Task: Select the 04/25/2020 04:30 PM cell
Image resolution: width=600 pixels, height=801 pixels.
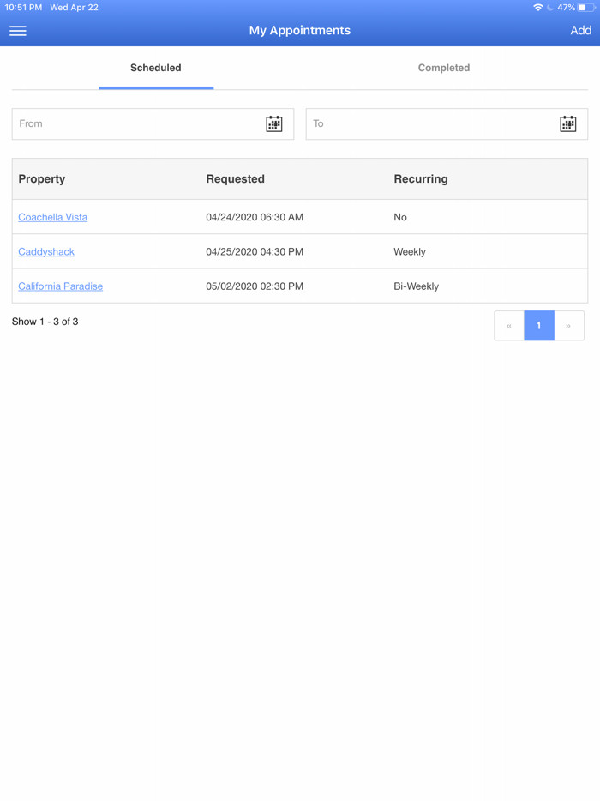Action: (x=255, y=252)
